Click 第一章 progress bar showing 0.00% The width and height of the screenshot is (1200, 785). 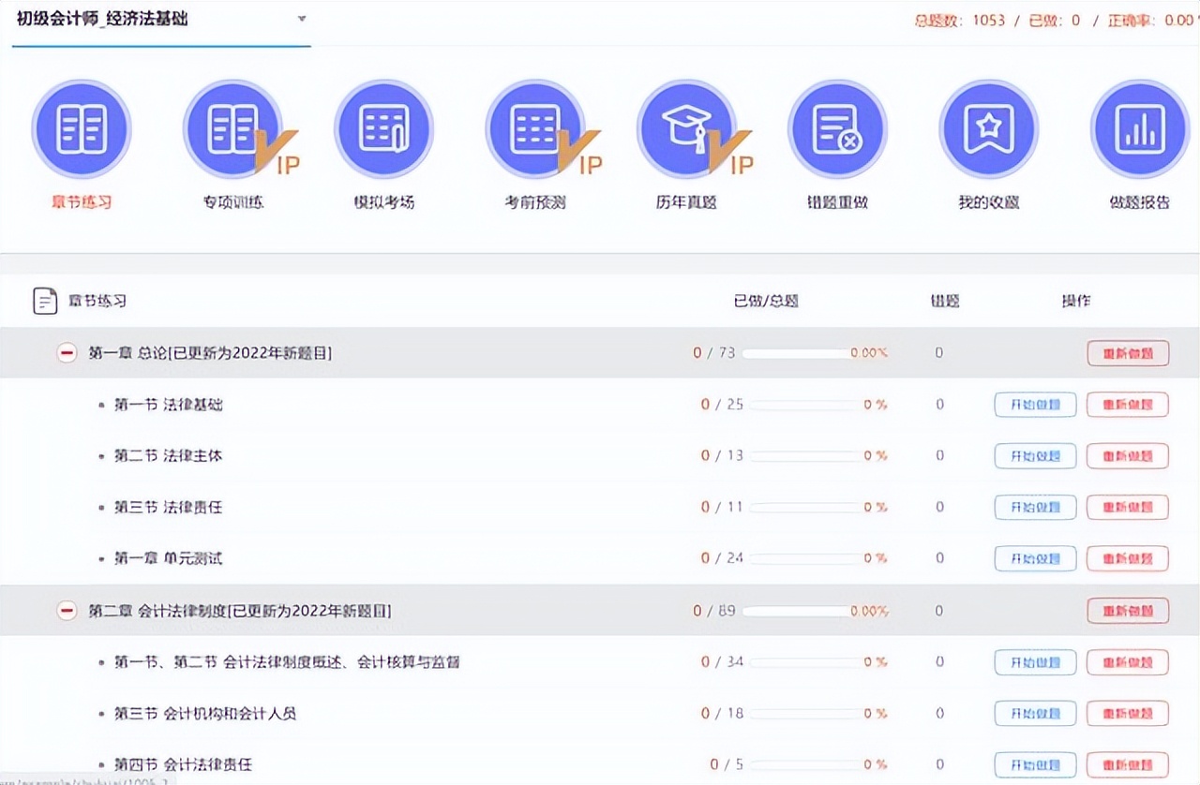(808, 352)
